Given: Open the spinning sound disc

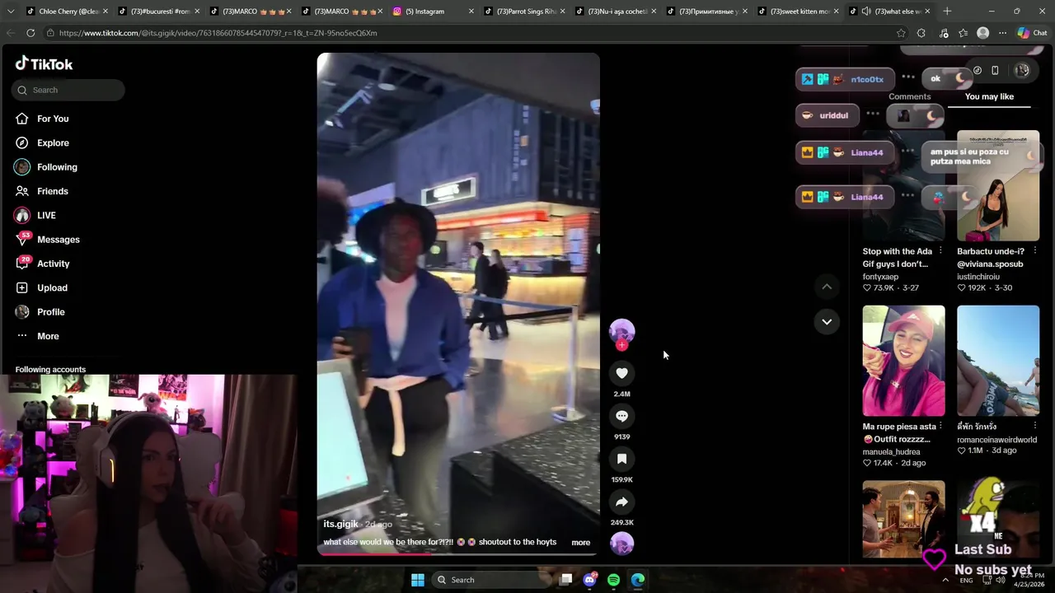Looking at the screenshot, I should (621, 544).
